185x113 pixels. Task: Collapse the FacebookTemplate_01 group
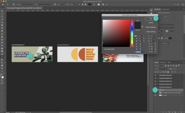click(x=158, y=87)
